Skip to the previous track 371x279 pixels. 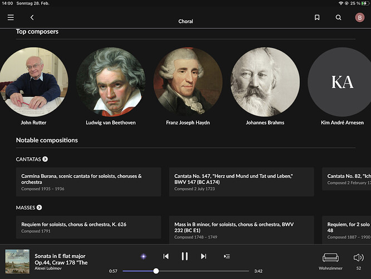166,256
